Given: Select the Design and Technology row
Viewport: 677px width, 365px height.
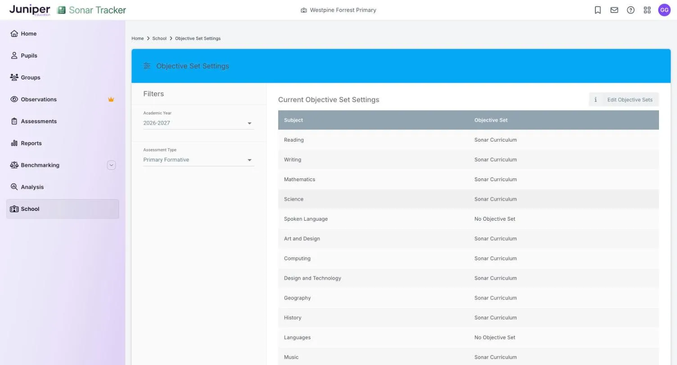Looking at the screenshot, I should tap(469, 278).
